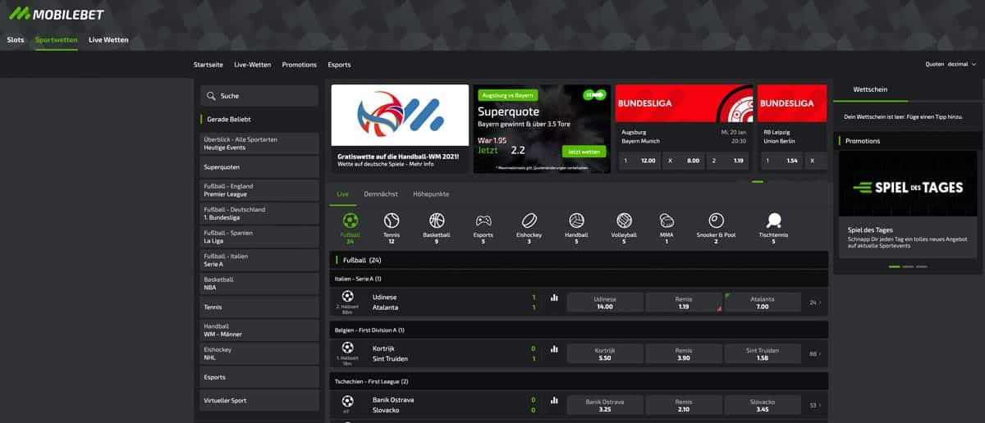Bet on Slovacko at 3.45
Screen dimensions: 985x423
762,405
